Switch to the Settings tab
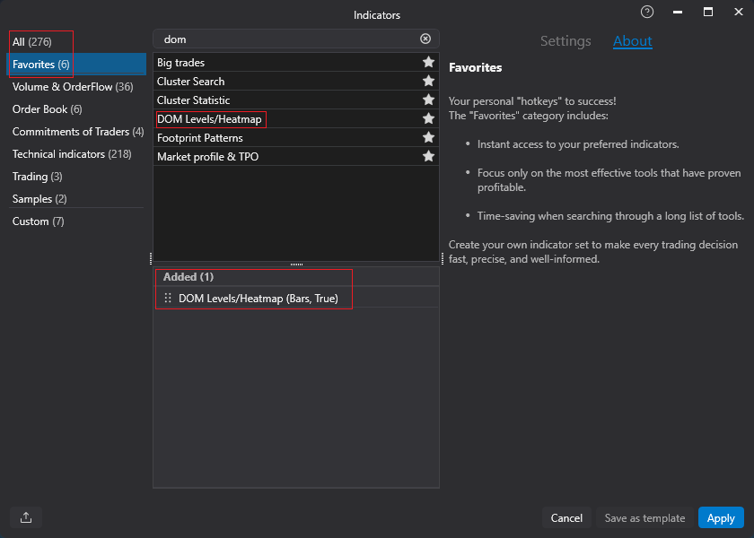Screen dimensions: 754x538 click(565, 41)
